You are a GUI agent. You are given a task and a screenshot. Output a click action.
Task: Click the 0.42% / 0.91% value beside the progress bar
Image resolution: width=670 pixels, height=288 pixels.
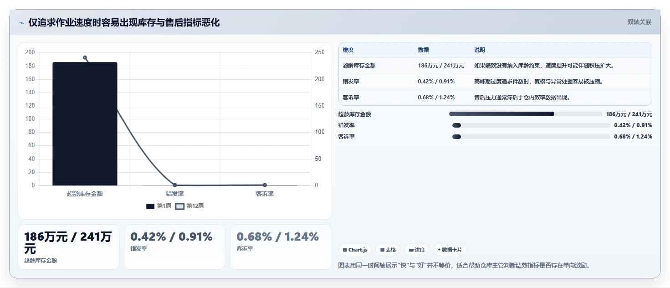(633, 125)
